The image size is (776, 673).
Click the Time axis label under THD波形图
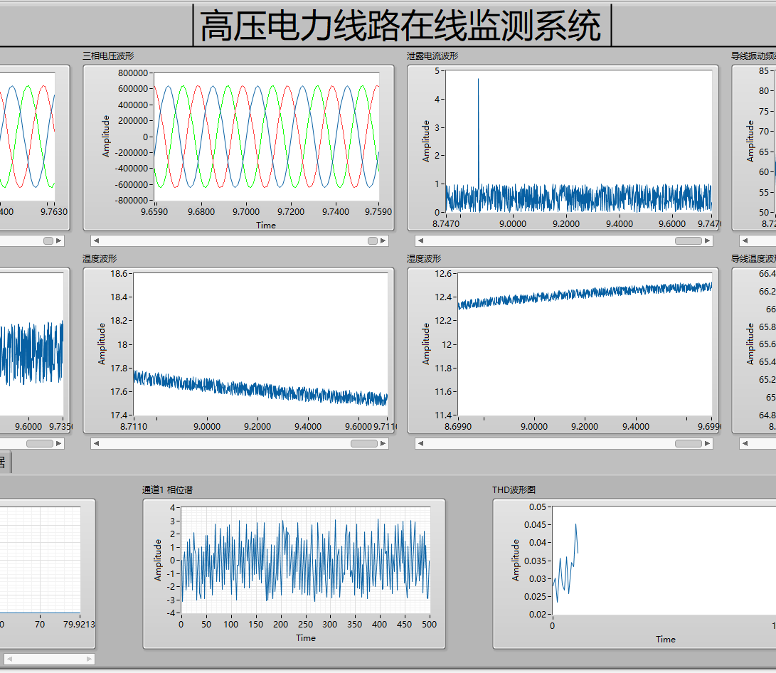[666, 640]
